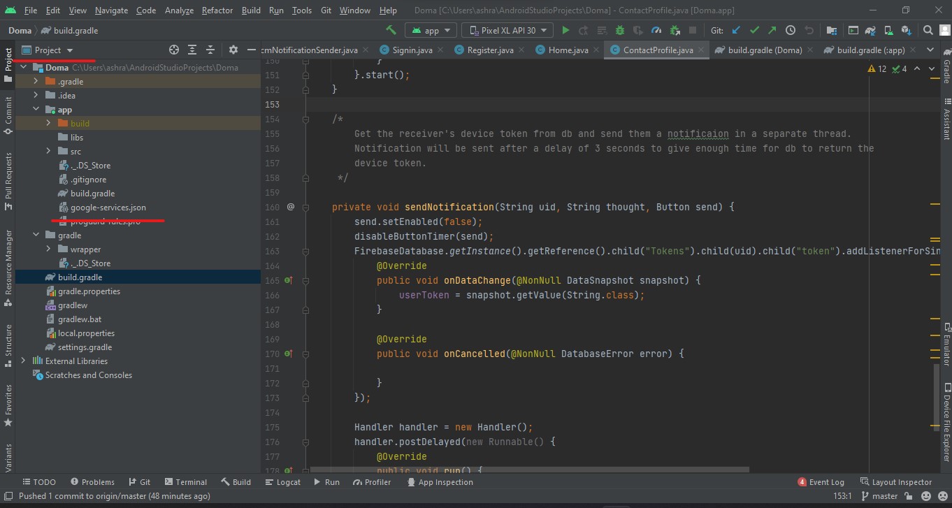Open SDK Manager cube icon

click(907, 30)
